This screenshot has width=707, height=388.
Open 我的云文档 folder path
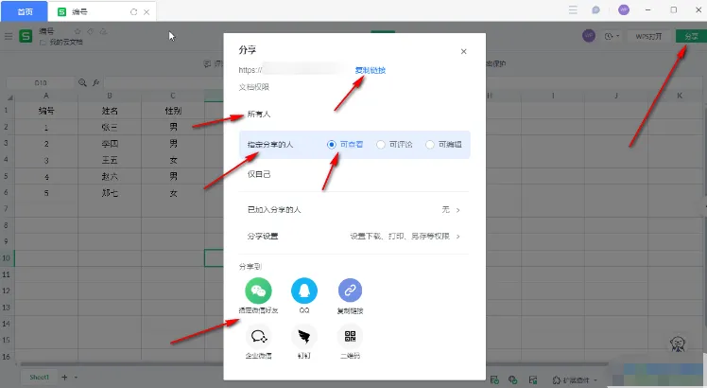tap(61, 42)
